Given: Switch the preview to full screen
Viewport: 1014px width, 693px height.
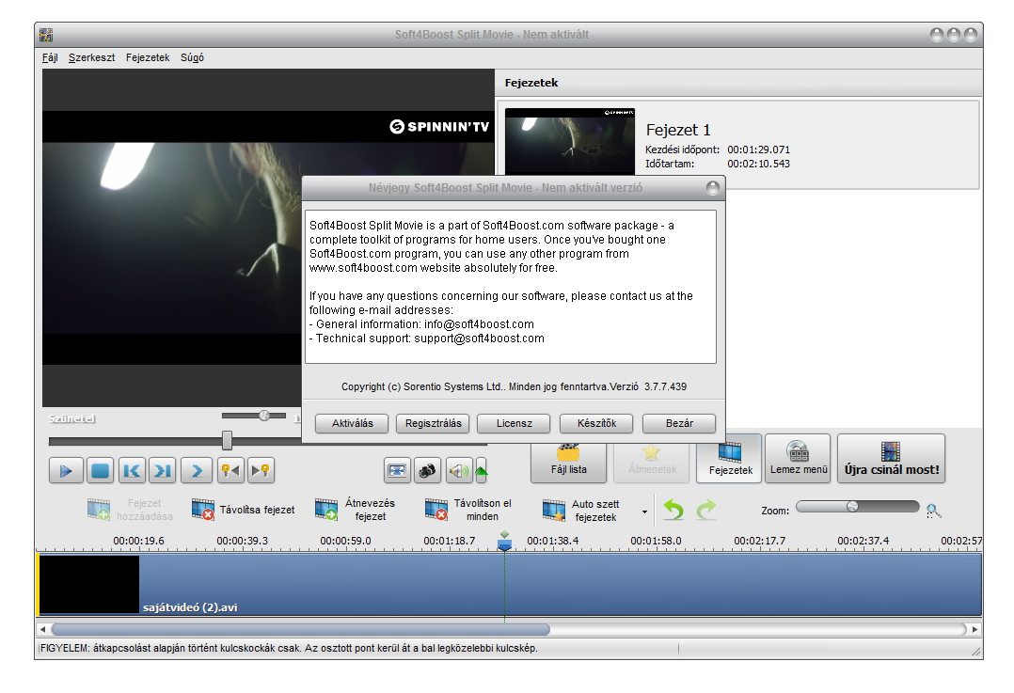Looking at the screenshot, I should [x=397, y=470].
